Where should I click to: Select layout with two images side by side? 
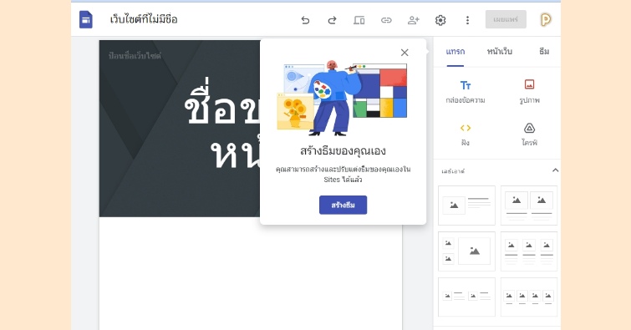pyautogui.click(x=529, y=206)
